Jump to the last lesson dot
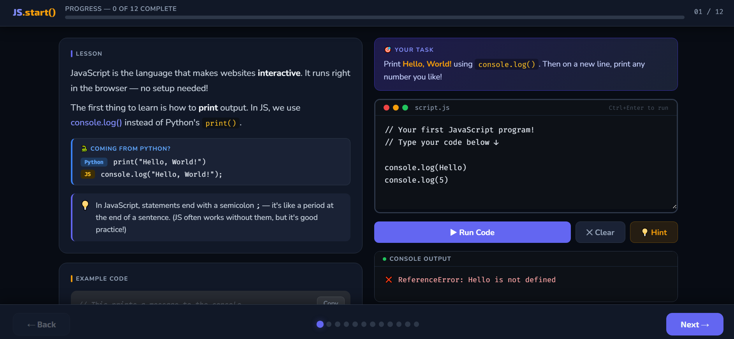 (x=416, y=324)
